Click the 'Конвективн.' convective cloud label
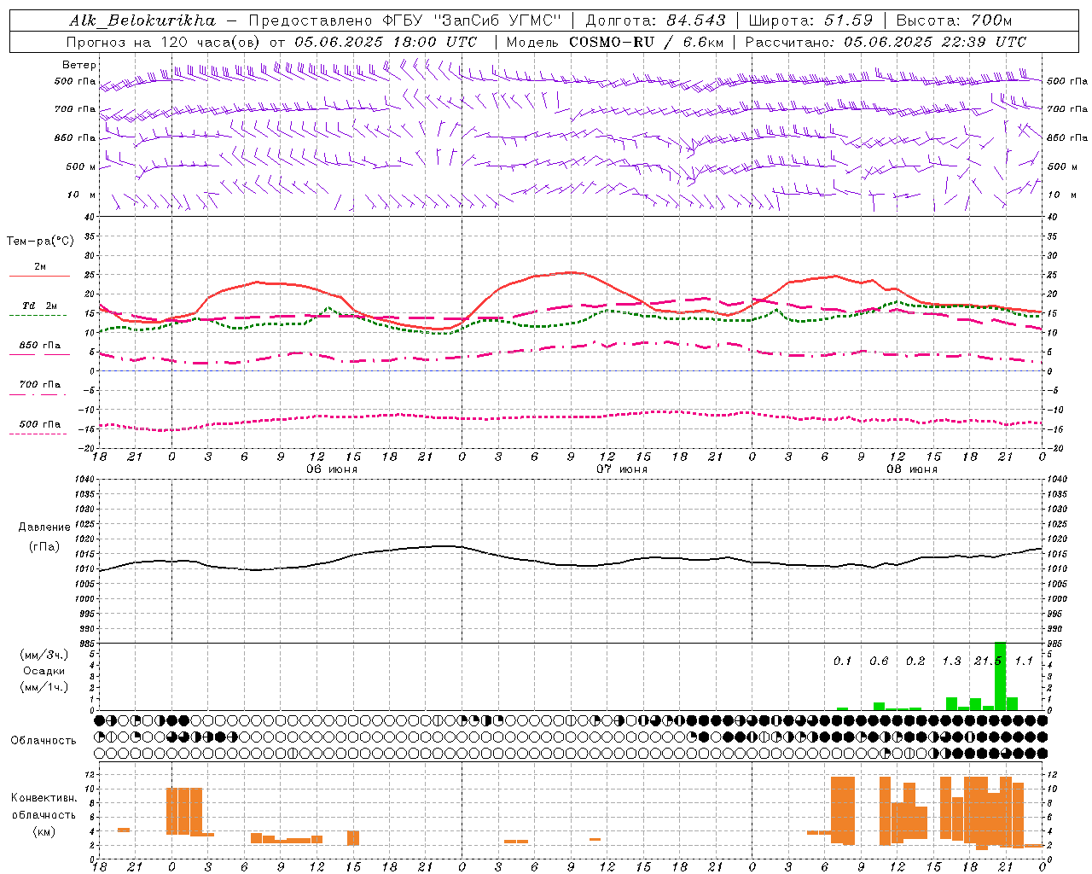This screenshot has height=874, width=1092. (x=44, y=798)
